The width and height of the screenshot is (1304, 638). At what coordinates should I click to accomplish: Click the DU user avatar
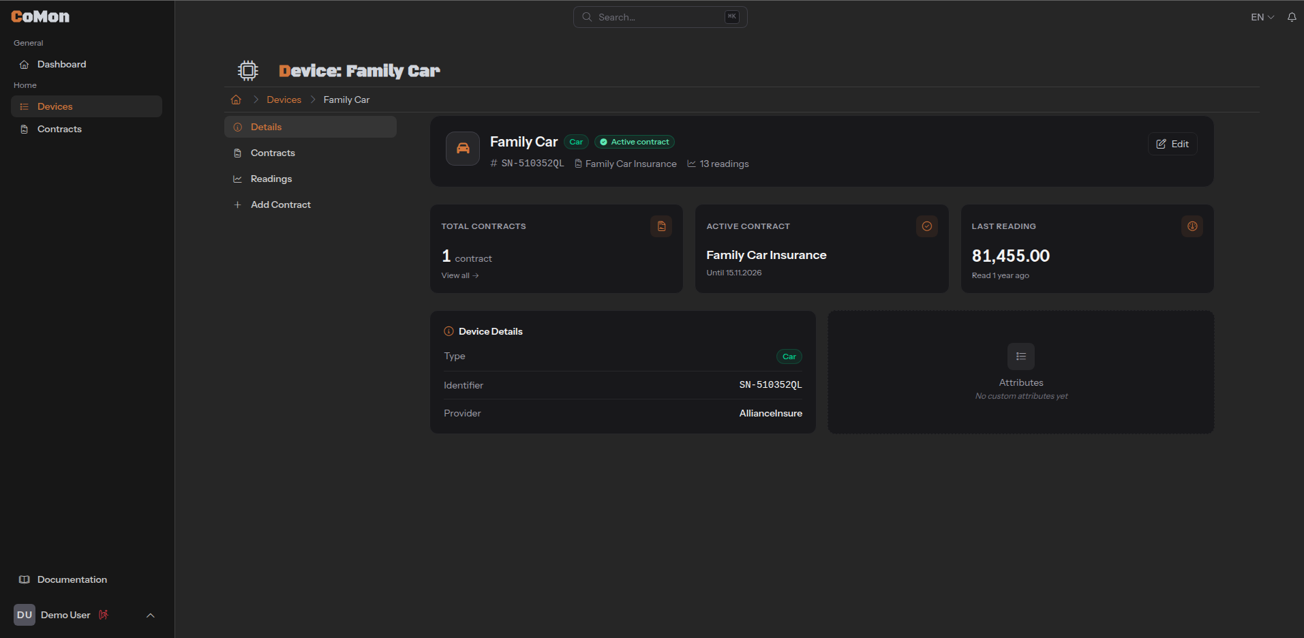coord(25,615)
